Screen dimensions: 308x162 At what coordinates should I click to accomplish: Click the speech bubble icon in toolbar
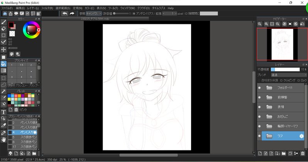pos(16,13)
